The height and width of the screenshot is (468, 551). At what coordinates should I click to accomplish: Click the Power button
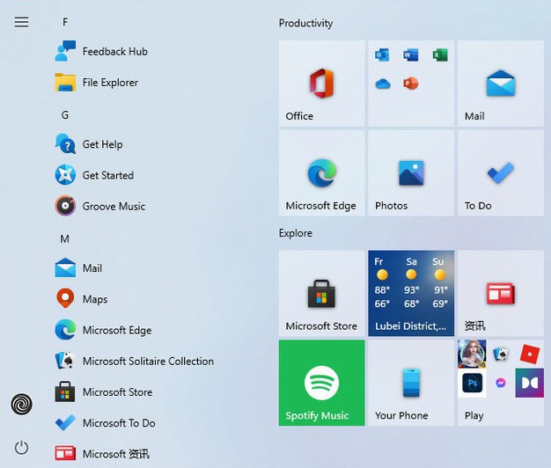click(x=21, y=448)
